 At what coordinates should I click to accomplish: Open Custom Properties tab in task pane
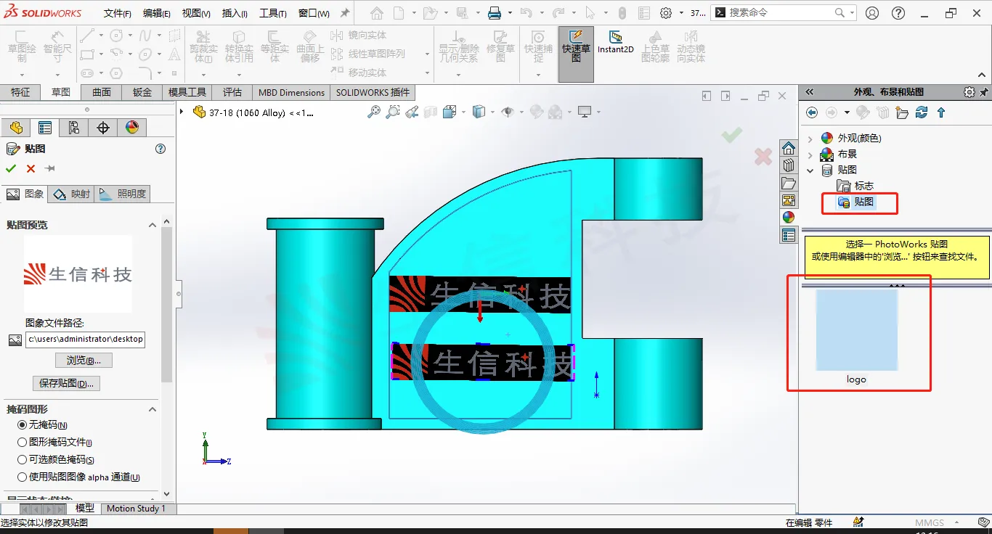coord(789,235)
